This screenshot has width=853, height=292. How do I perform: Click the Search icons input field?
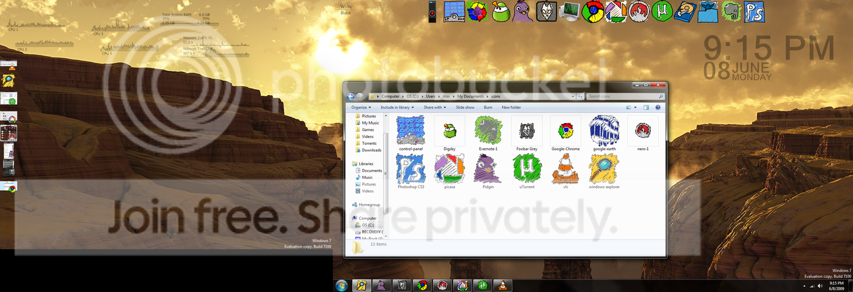coord(625,96)
